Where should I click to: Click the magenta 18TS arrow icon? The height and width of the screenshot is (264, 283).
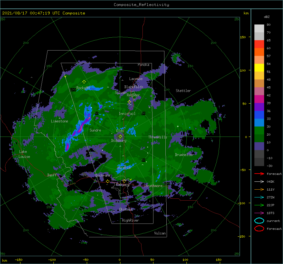pos(259,213)
